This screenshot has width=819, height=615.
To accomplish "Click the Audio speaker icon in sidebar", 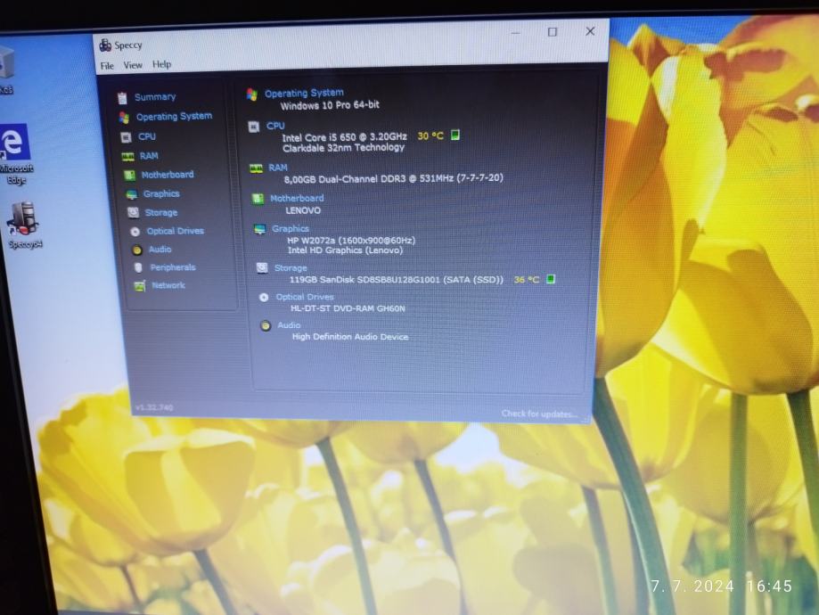I will click(136, 250).
